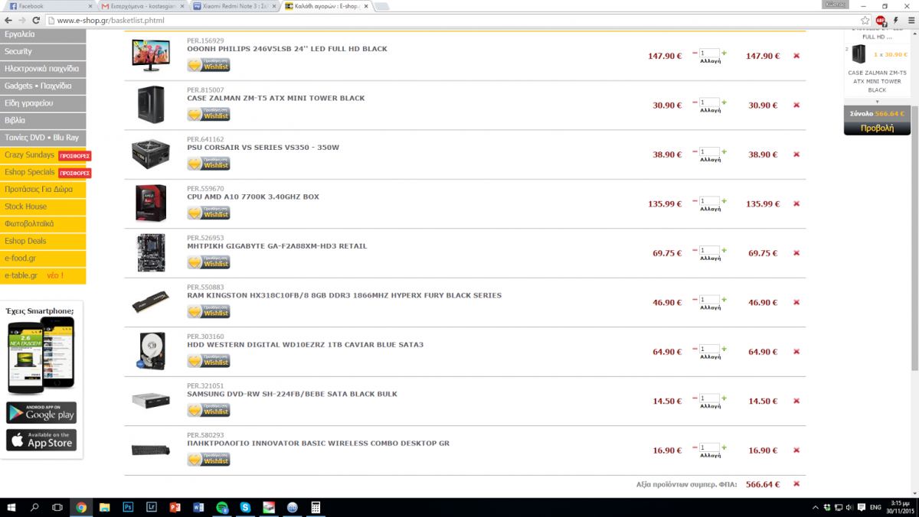Open the HDD WESTERN DIGITAL WD10EZRZ product link

[305, 345]
